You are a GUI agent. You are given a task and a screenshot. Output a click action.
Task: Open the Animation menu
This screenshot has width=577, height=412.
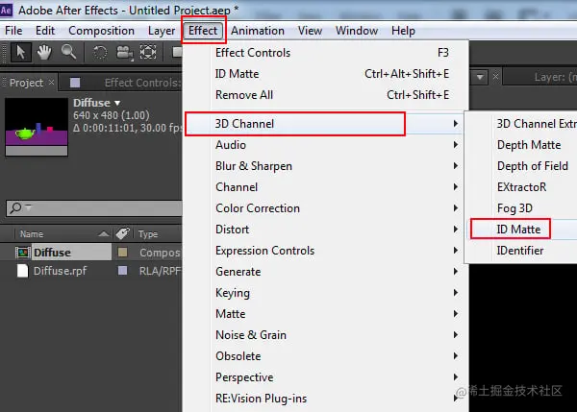click(x=258, y=31)
